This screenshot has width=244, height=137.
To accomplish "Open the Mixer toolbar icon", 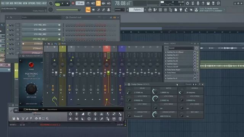I will 165,10.
